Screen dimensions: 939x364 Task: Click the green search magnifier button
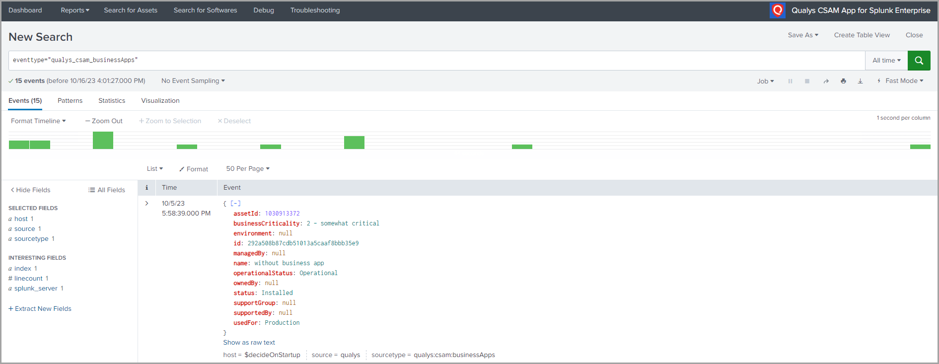(919, 61)
